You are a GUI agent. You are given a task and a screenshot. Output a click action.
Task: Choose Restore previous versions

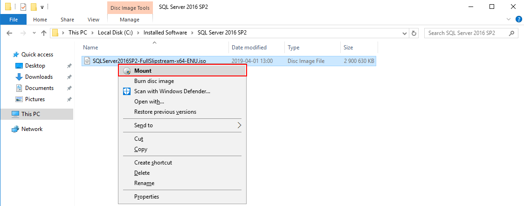coord(182,112)
